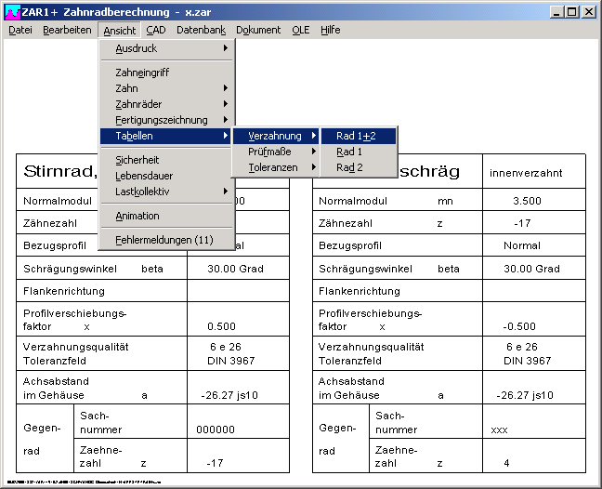Maximize the ZAR1+ window
This screenshot has width=602, height=489.
point(572,12)
